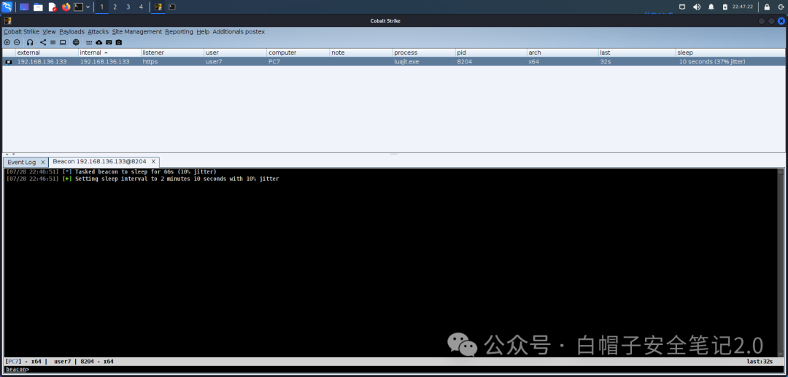Sort by the note column header

(x=361, y=53)
